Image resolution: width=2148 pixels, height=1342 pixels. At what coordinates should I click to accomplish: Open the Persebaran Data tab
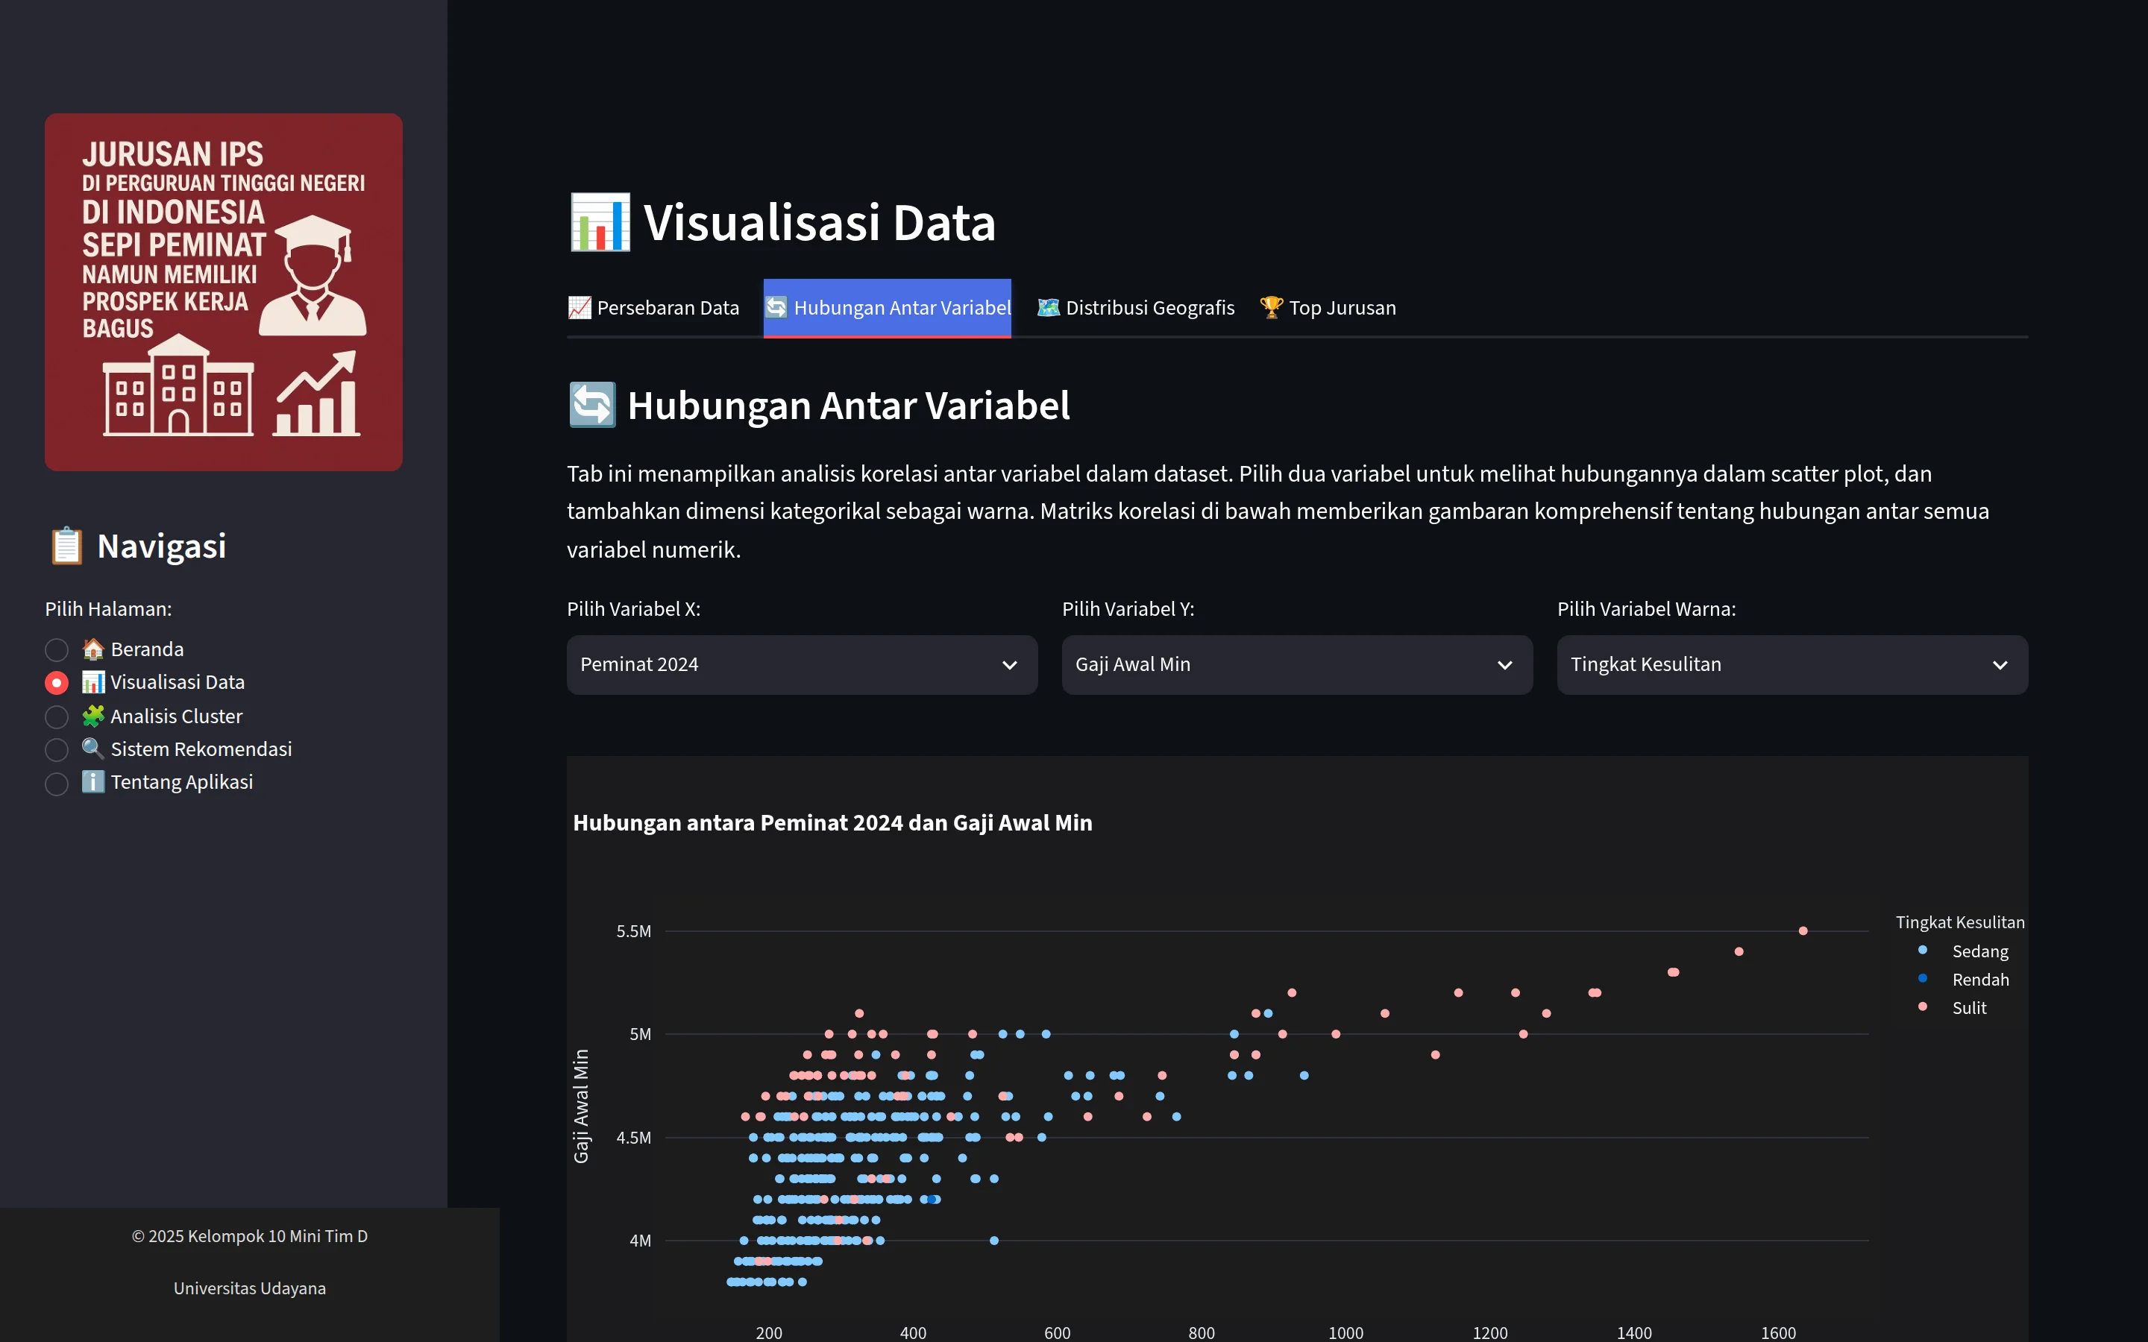653,308
